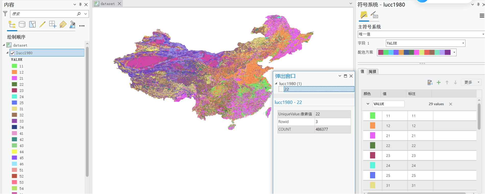This screenshot has height=194, width=485.
Task: Click the 颜色 column header
Action: tap(371, 94)
